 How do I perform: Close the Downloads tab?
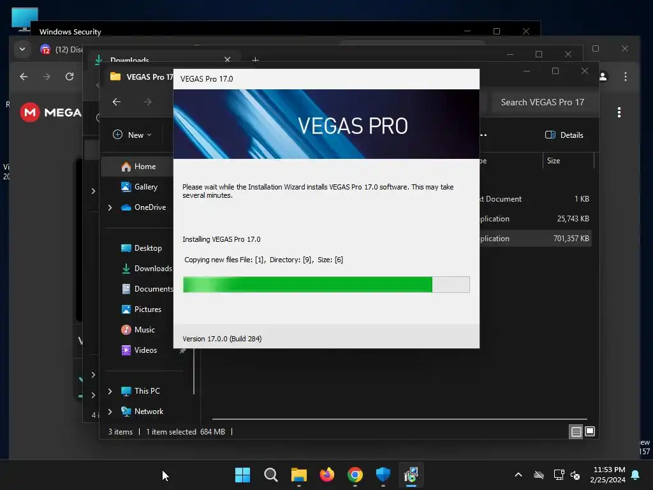tap(228, 59)
